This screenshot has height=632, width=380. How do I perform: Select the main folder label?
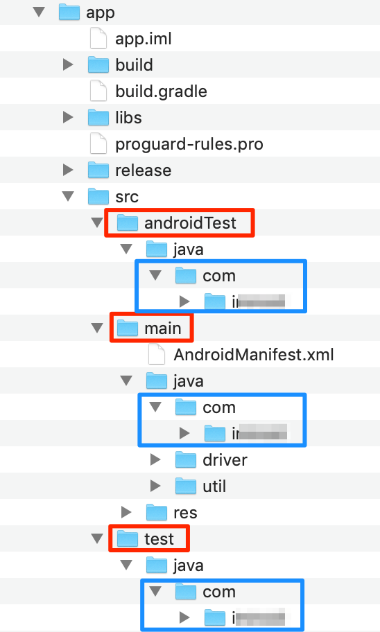[x=163, y=328]
